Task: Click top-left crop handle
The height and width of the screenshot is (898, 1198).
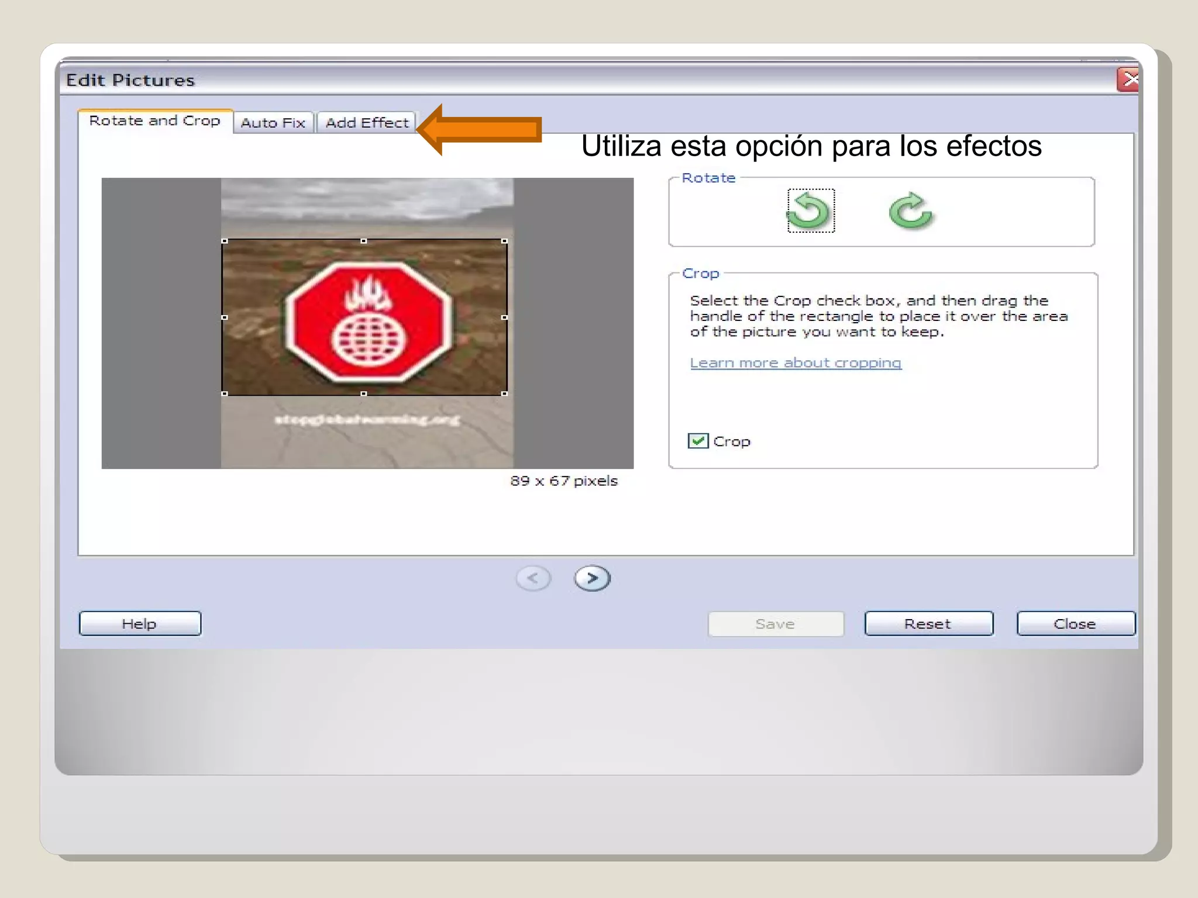Action: coord(225,241)
